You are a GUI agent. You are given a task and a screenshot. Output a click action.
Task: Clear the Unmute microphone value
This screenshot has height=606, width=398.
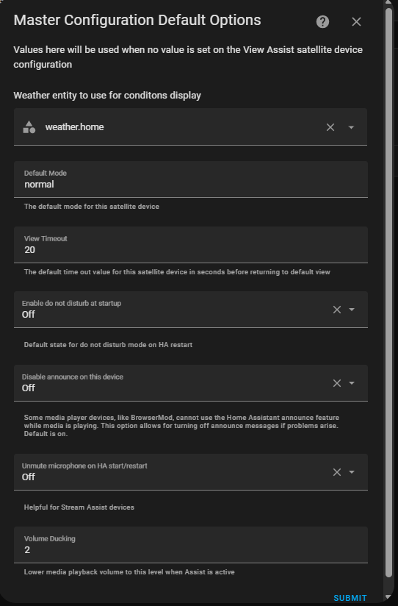pyautogui.click(x=337, y=472)
